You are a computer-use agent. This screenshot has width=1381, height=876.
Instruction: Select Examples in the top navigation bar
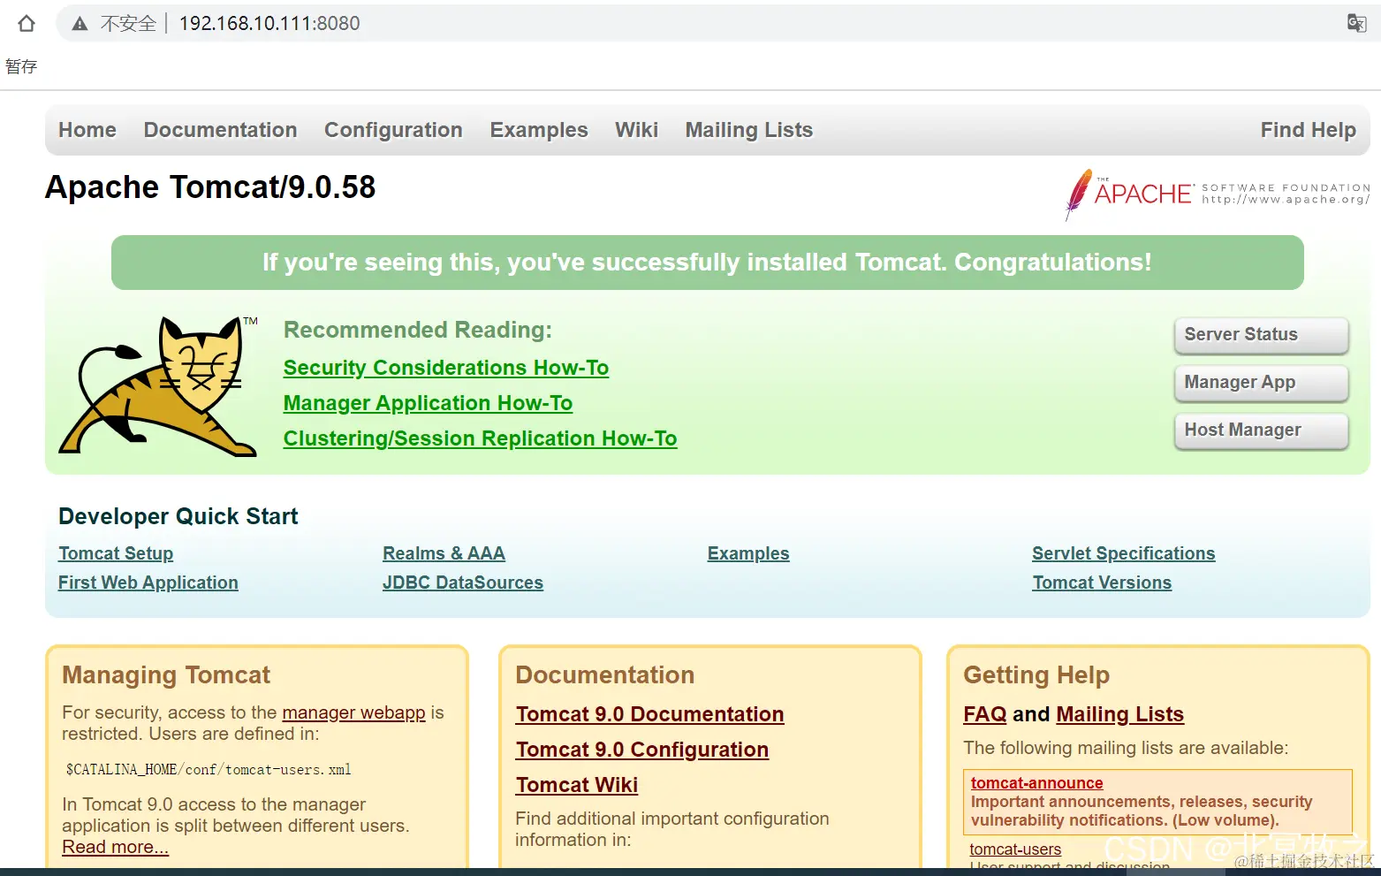coord(539,130)
